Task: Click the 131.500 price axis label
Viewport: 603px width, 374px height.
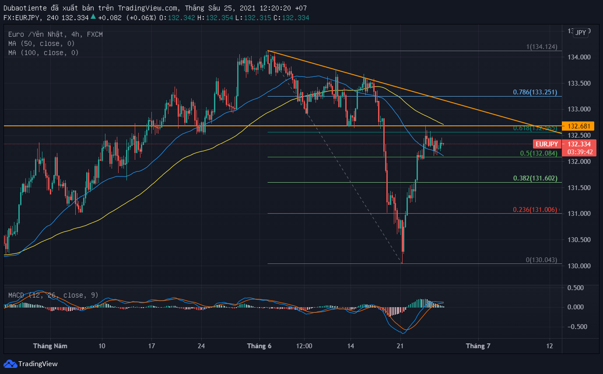Action: click(x=579, y=188)
